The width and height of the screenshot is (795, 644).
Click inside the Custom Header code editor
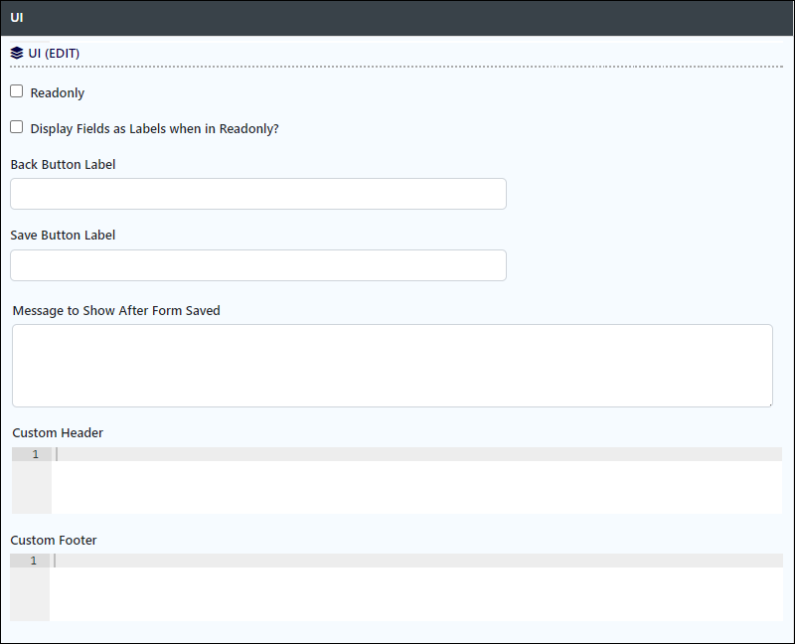(416, 480)
